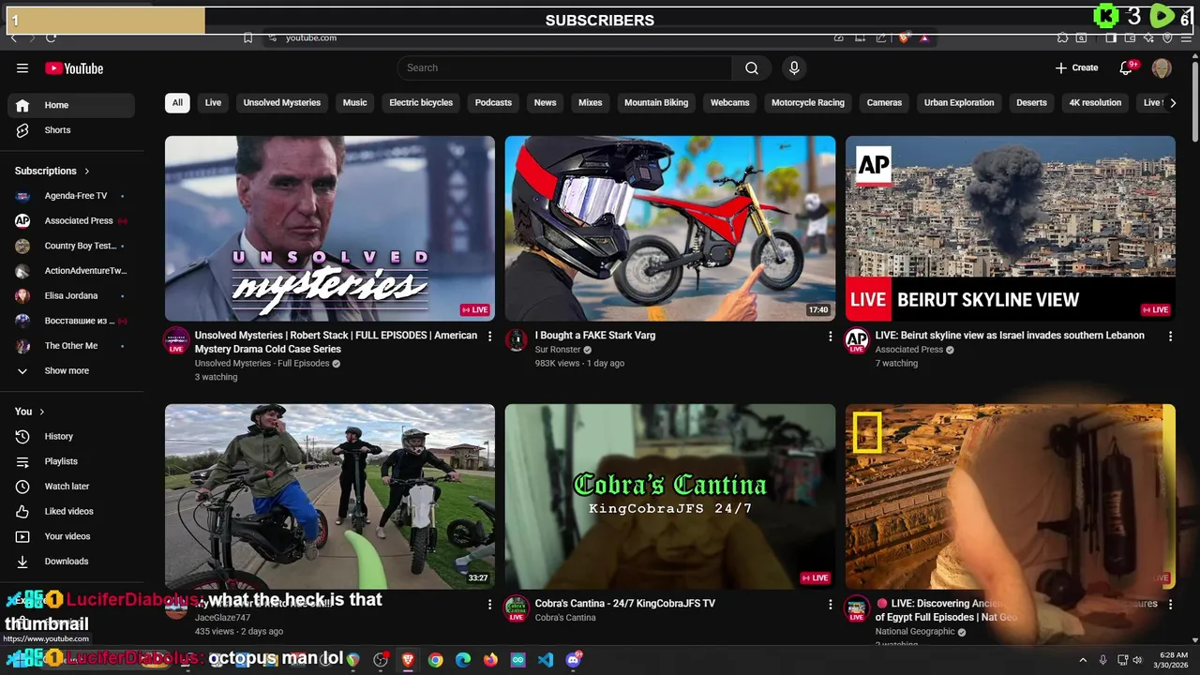Image resolution: width=1200 pixels, height=675 pixels.
Task: Open options menu for Stark Varg video
Action: point(830,336)
